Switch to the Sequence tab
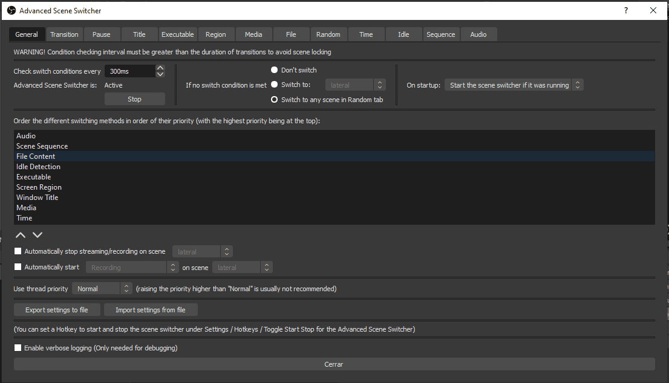The width and height of the screenshot is (669, 383). pyautogui.click(x=441, y=34)
